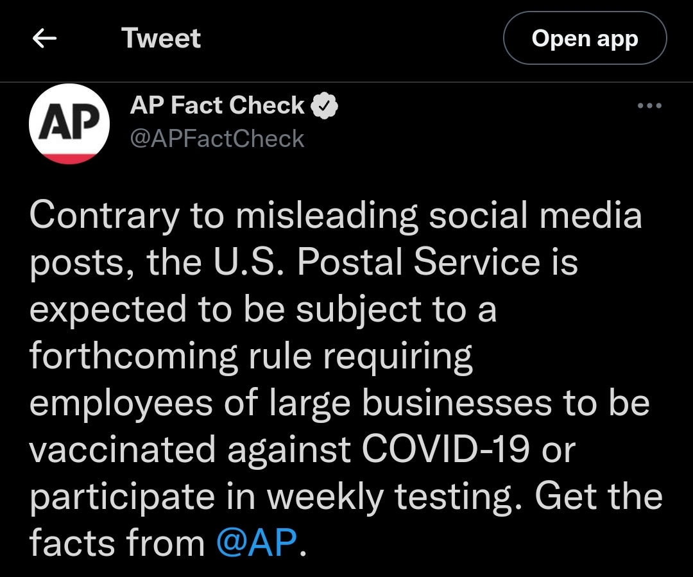Click the words "facts from" before mention
Viewport: 693px width, 577px height.
pos(117,542)
